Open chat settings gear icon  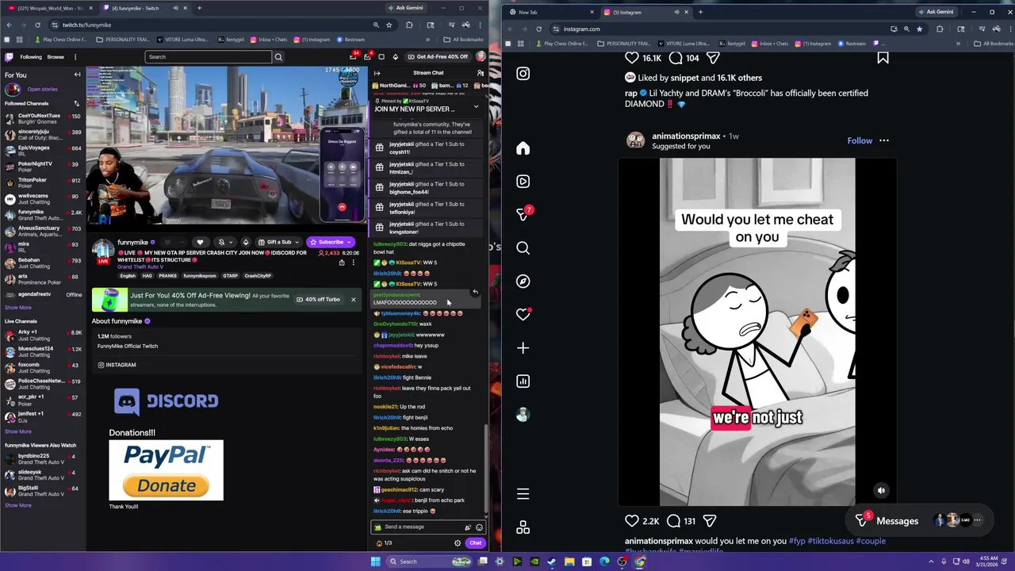(x=458, y=543)
